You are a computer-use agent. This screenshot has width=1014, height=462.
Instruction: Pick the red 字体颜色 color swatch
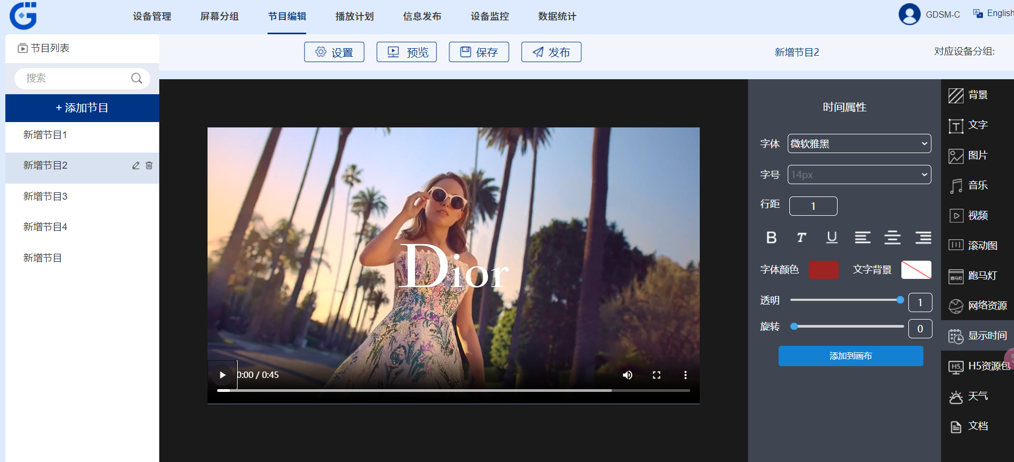pyautogui.click(x=823, y=270)
